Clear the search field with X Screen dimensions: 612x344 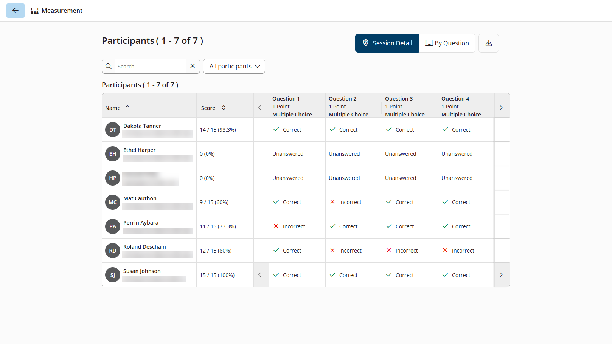[193, 66]
